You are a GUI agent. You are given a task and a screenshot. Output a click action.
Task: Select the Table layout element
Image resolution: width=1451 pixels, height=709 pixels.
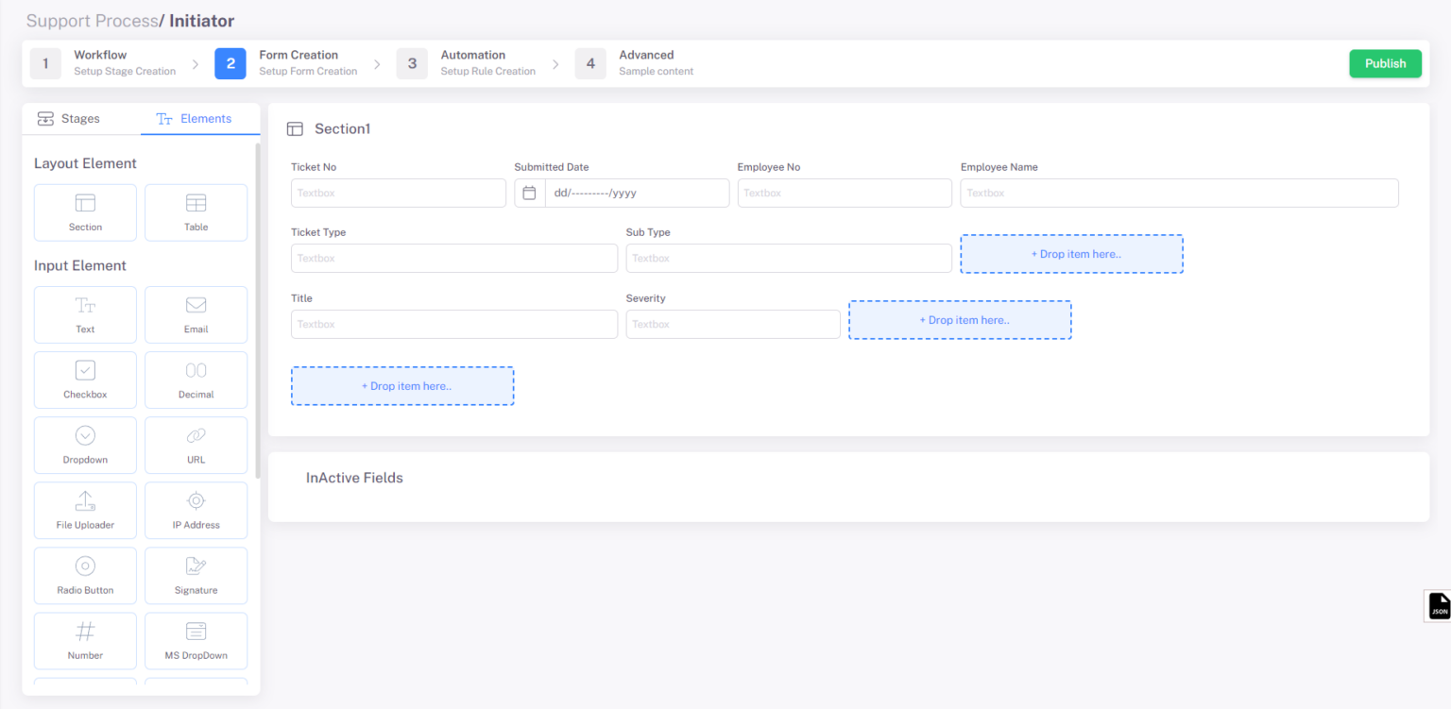[196, 212]
